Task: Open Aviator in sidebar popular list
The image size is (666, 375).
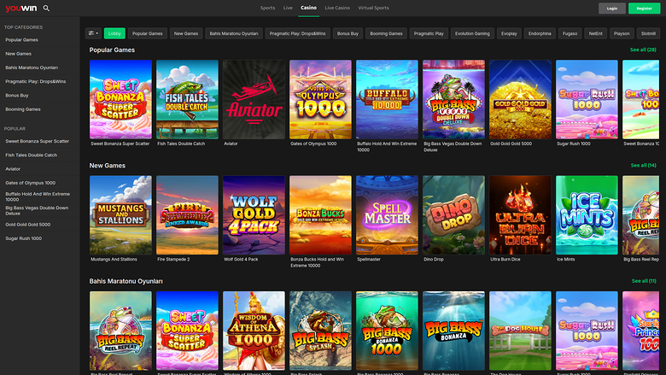Action: click(x=13, y=169)
